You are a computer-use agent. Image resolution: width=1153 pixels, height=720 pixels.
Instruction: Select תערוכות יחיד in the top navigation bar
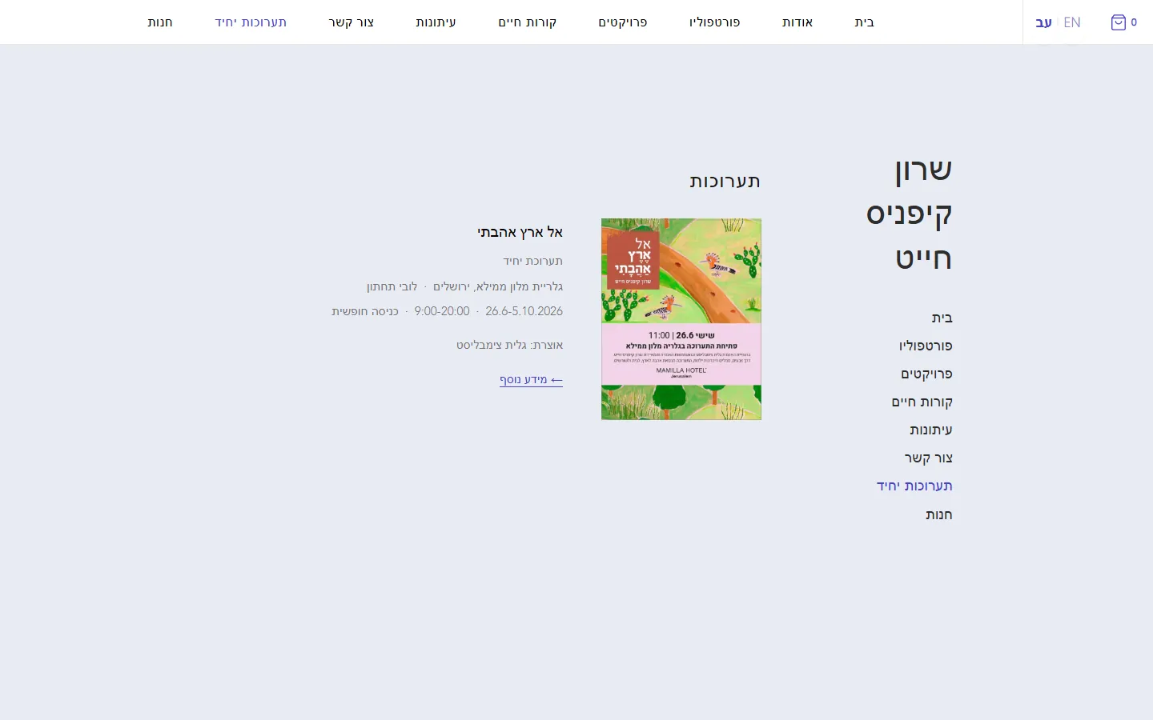tap(251, 22)
